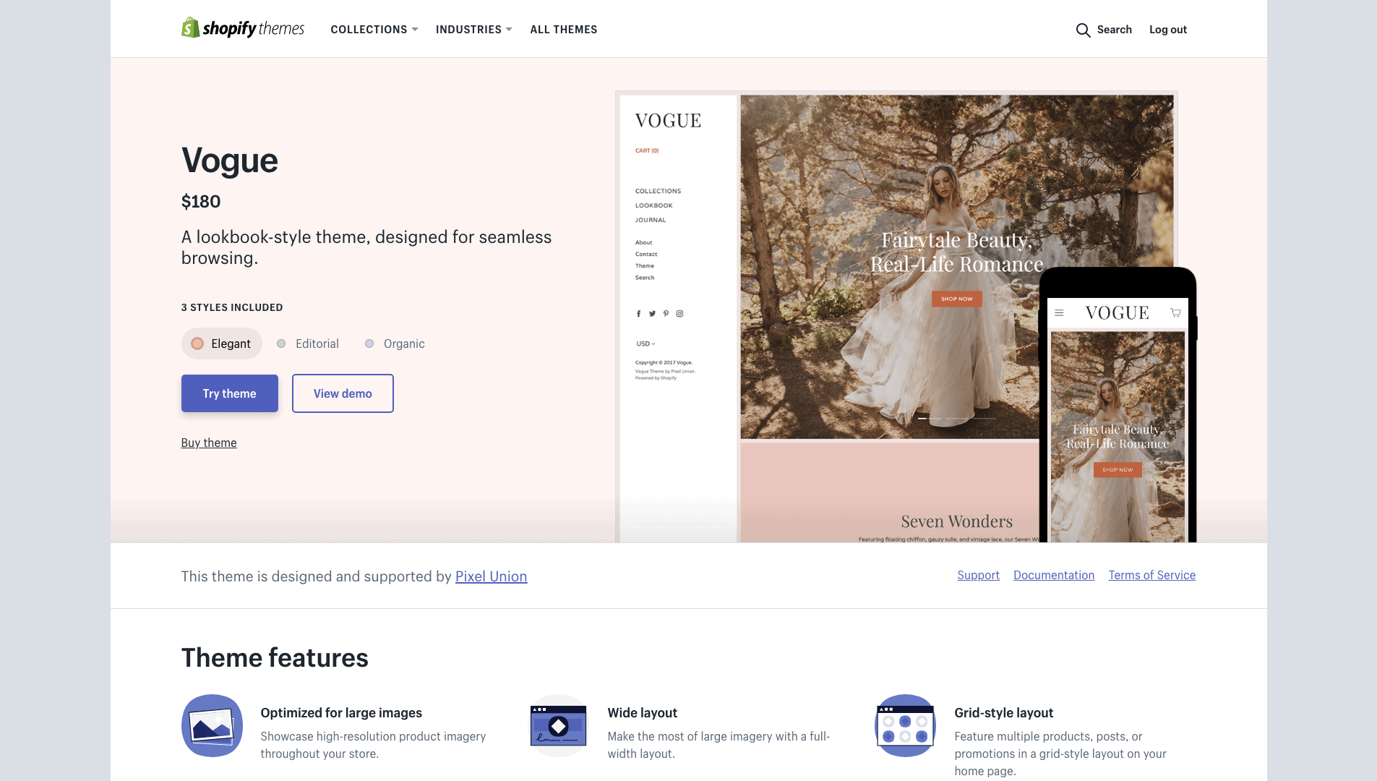
Task: Tap the cart icon in mobile preview
Action: pyautogui.click(x=1176, y=313)
